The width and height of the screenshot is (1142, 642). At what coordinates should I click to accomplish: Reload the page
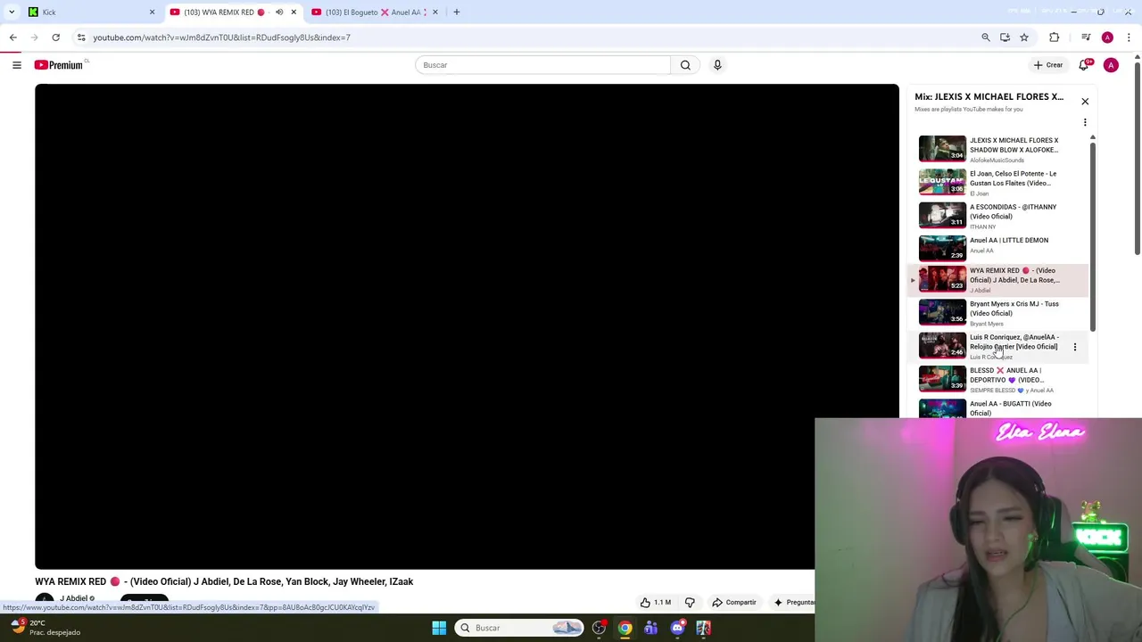pyautogui.click(x=55, y=37)
